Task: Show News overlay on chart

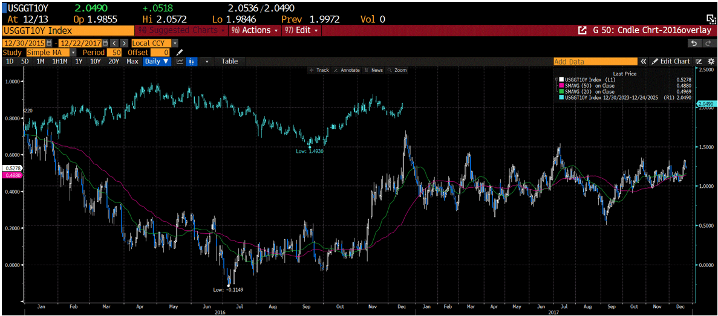Action: (x=374, y=71)
